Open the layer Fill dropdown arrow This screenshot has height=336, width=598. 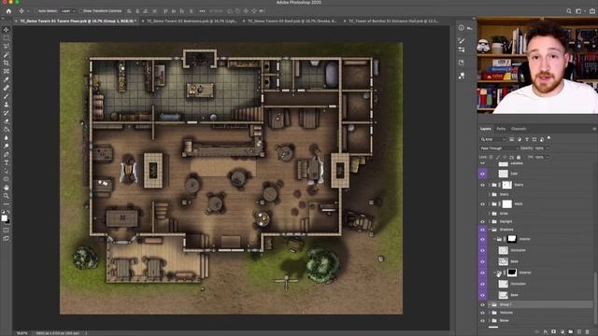548,157
